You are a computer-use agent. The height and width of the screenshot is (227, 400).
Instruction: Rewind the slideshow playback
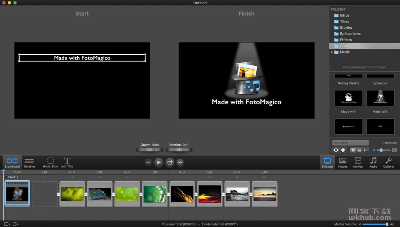click(148, 162)
